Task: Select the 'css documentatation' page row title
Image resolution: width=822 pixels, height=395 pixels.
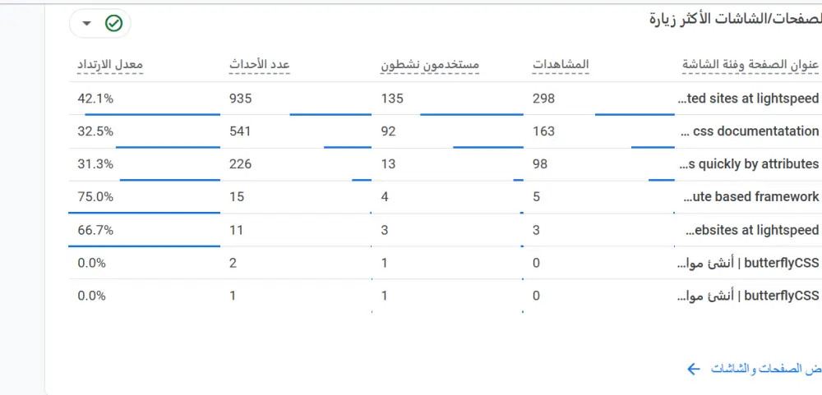Action: (x=749, y=131)
